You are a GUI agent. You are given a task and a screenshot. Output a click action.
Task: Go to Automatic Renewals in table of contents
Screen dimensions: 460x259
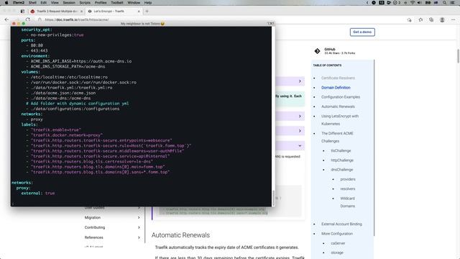(338, 106)
